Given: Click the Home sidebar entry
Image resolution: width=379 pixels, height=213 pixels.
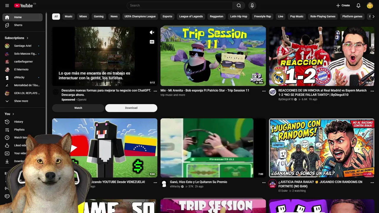Looking at the screenshot, I should (23, 17).
